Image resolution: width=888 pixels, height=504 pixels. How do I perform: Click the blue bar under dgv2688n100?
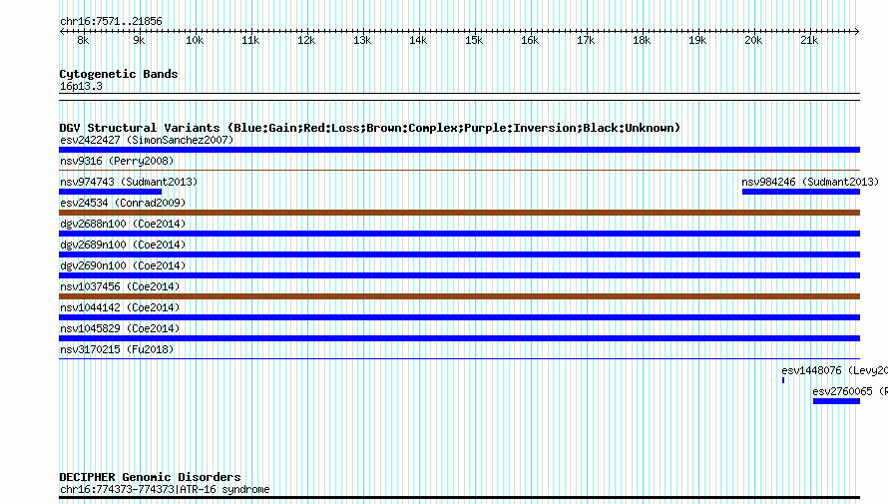459,234
